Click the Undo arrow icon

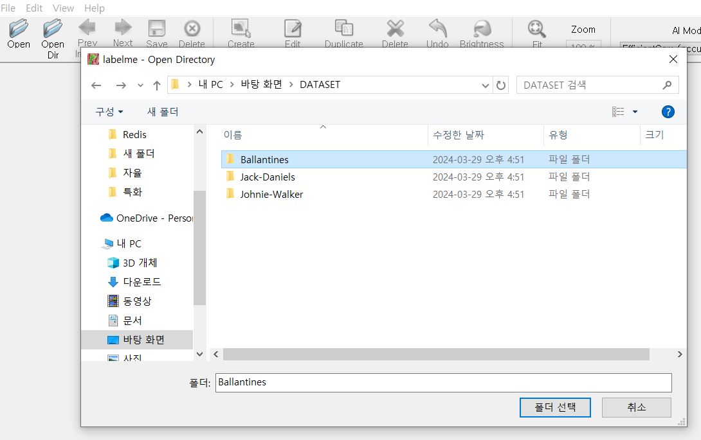coord(438,28)
